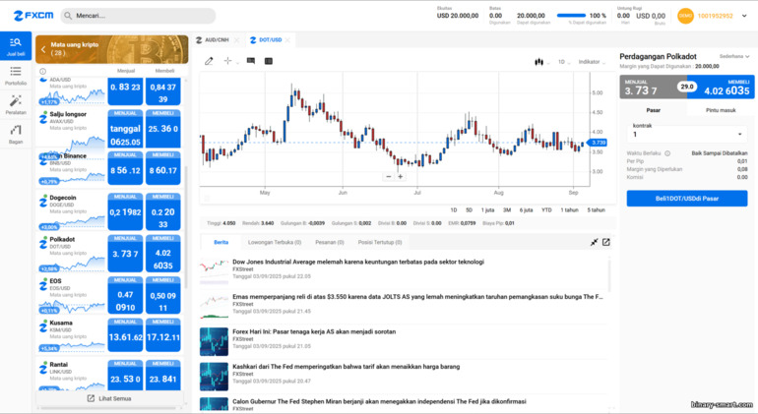Screen dimensions: 758x414
Task: Set chart range to 1 tahun
Action: [569, 210]
